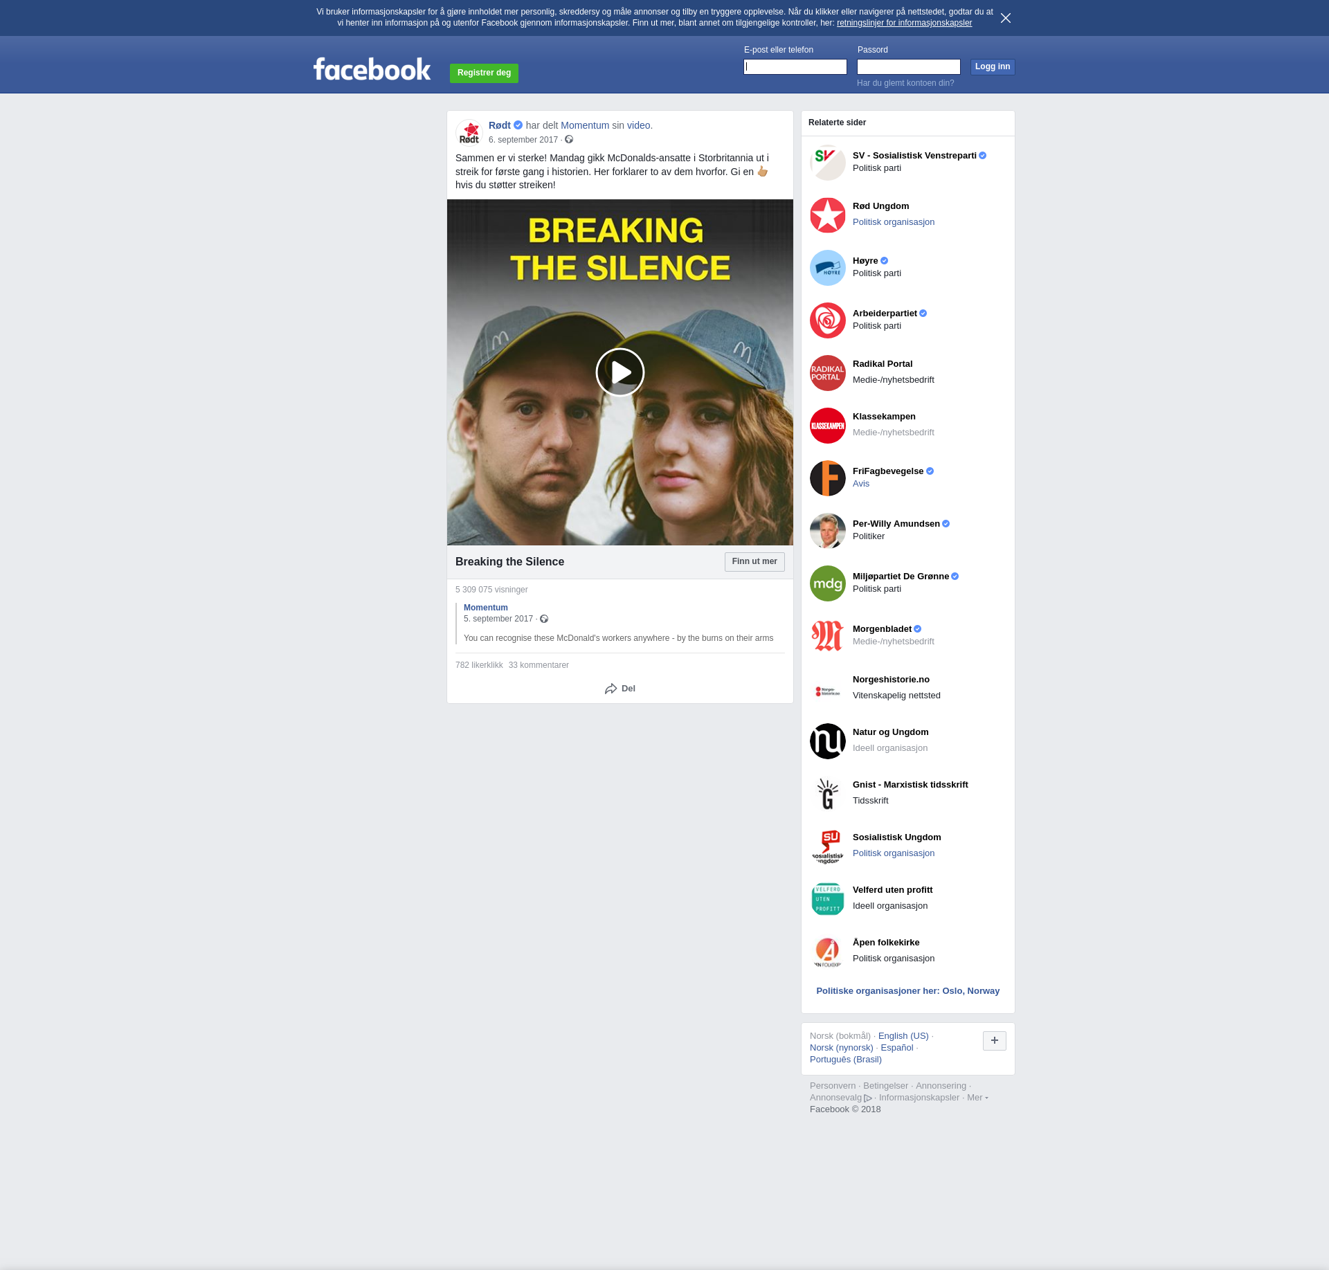
Task: Open the '782 likerklikk' count
Action: tap(479, 665)
